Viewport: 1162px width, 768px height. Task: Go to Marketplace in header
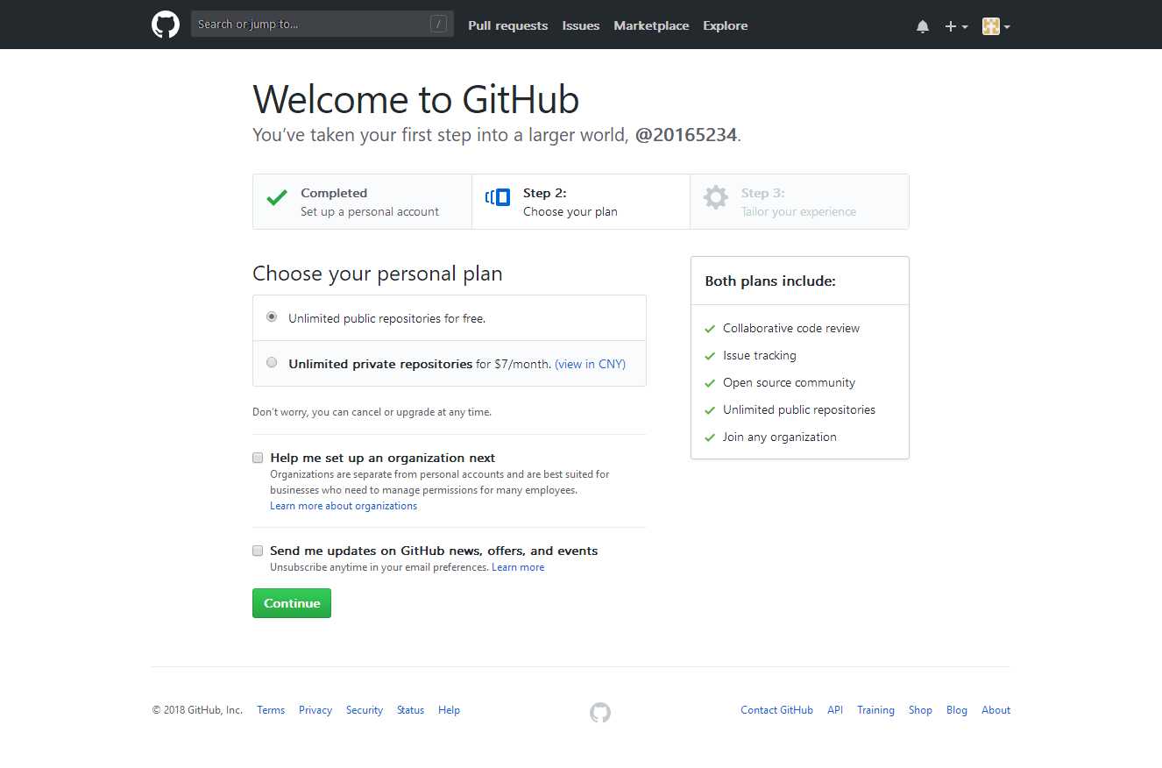(x=651, y=25)
